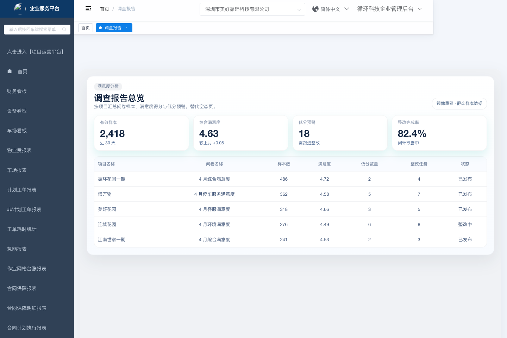
Task: Open 财务看板 in the sidebar
Action: coord(17,91)
